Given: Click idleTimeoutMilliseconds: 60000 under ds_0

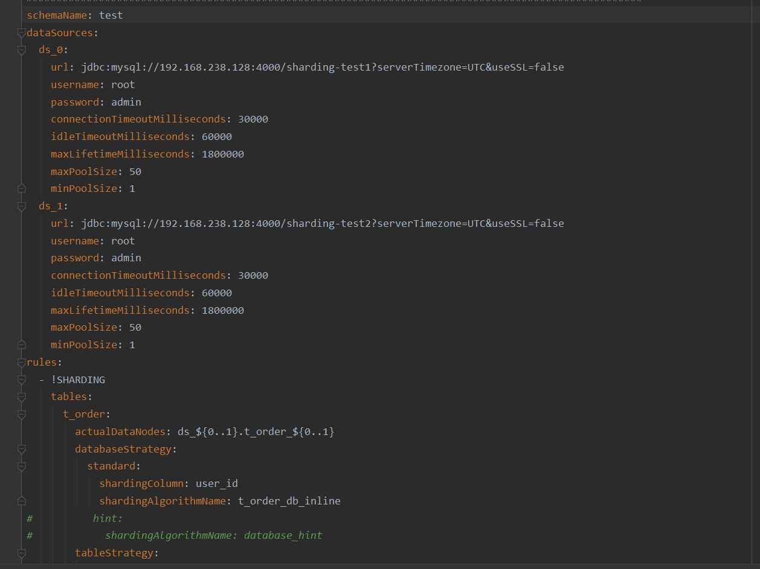Looking at the screenshot, I should (141, 136).
